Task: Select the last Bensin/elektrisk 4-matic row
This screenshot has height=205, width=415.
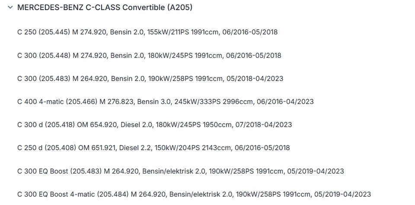Action: [x=194, y=194]
